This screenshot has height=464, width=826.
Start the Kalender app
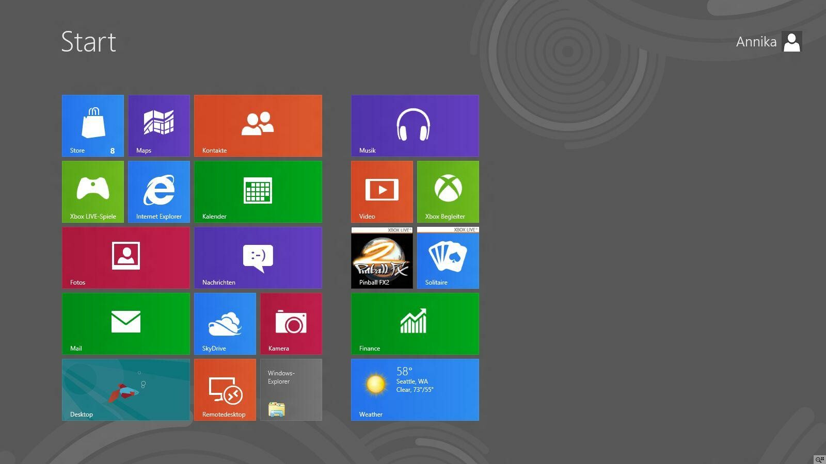[x=258, y=191]
